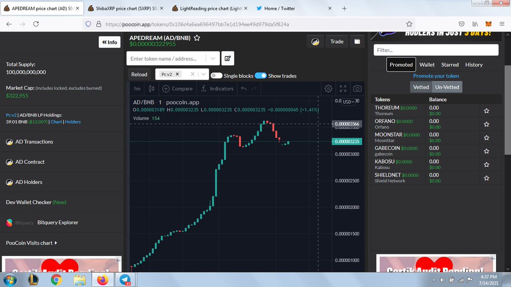Open Promote your token link
Screen dimensions: 511x287
click(x=436, y=76)
